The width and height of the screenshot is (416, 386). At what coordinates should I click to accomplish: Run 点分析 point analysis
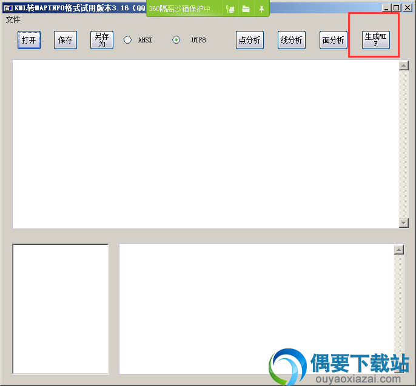click(250, 40)
